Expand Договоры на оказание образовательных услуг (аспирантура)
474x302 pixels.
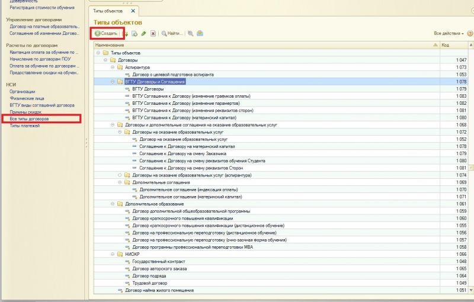pos(120,175)
